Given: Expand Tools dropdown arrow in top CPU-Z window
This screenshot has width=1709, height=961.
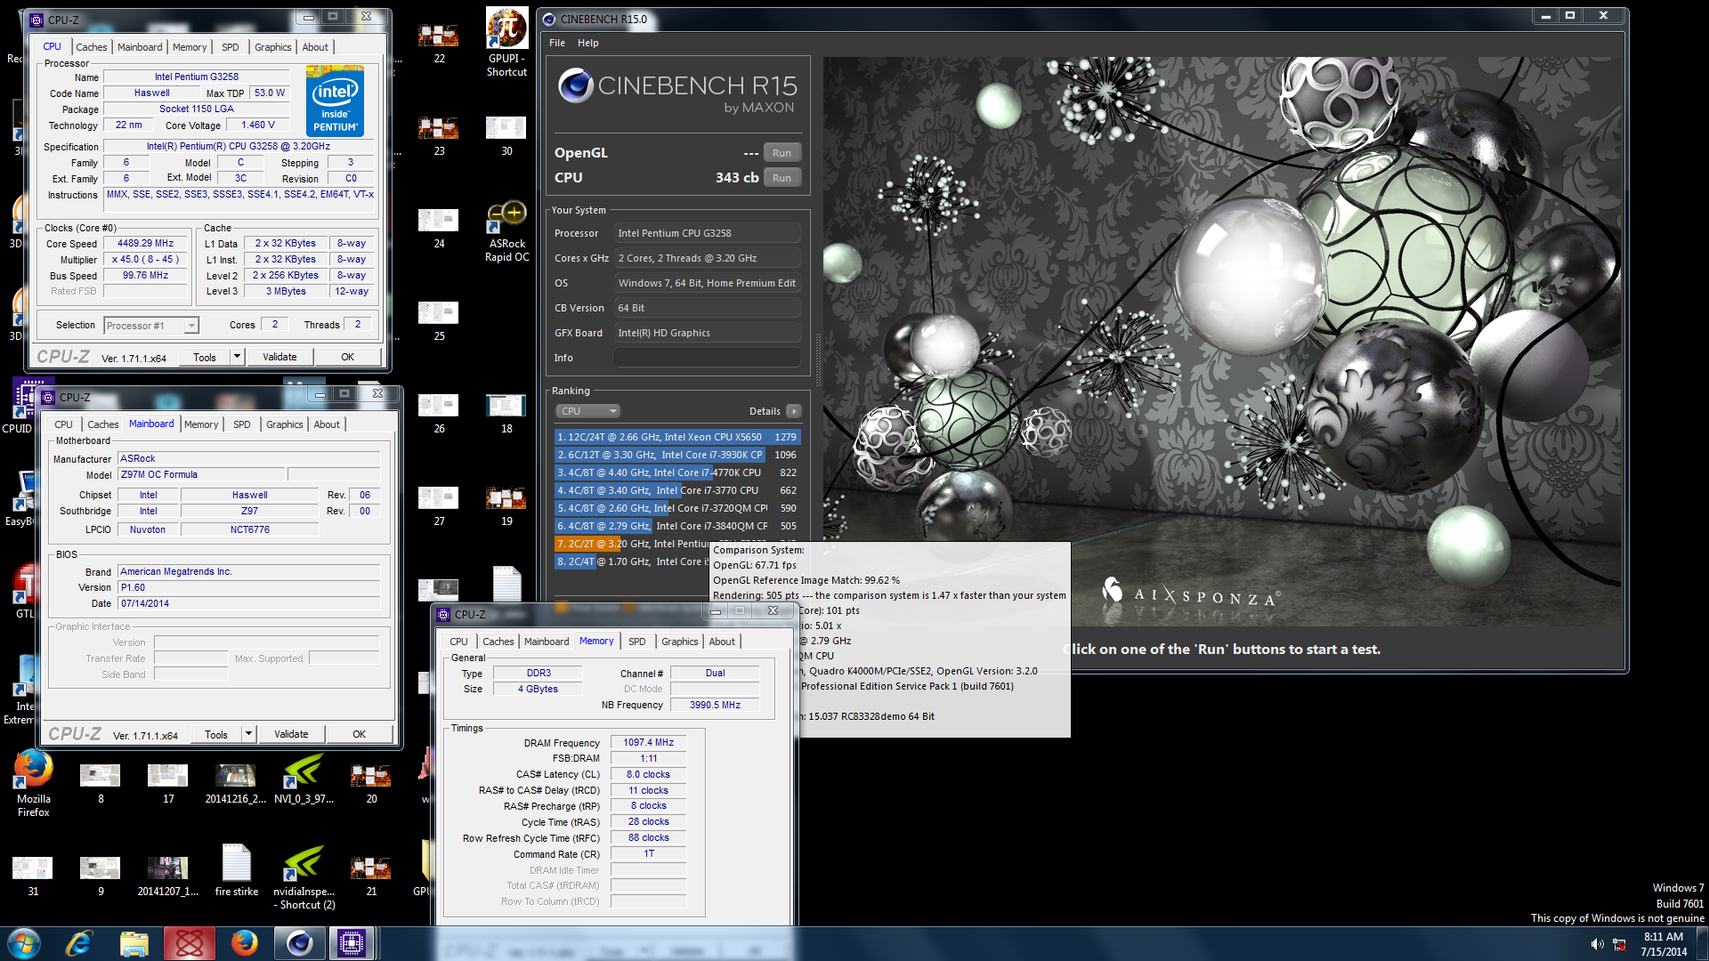Looking at the screenshot, I should 237,357.
